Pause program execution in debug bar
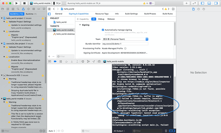Screen dimensions: 221x133 (x=61, y=61)
